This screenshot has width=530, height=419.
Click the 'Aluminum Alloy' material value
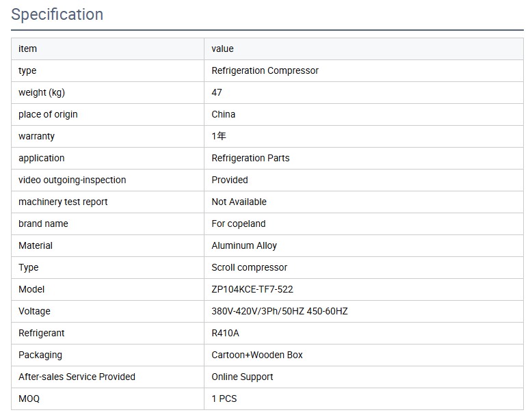[x=244, y=245]
